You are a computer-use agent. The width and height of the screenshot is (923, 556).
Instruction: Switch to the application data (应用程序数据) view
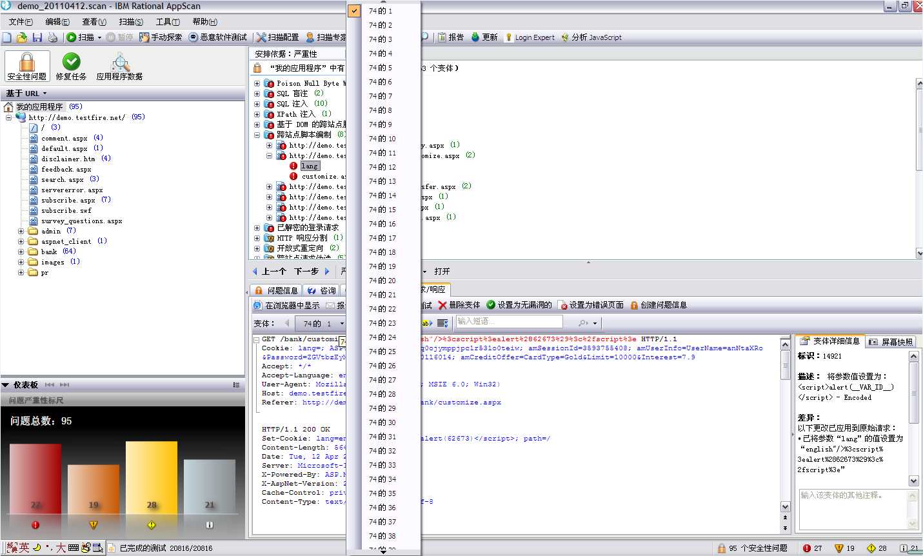point(119,66)
